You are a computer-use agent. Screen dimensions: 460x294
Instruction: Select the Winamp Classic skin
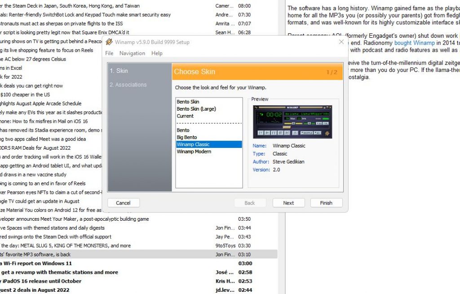[x=209, y=144]
